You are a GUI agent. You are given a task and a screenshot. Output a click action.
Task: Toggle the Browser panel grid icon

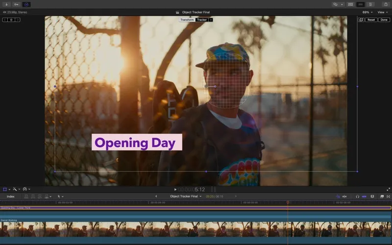(x=350, y=4)
